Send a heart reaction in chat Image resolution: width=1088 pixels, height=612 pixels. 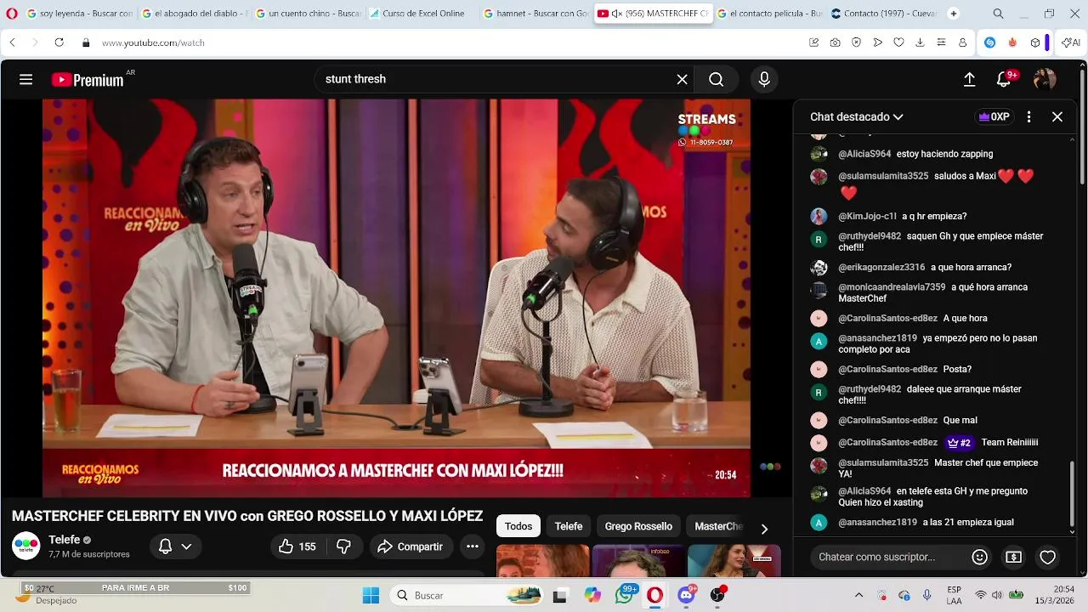click(x=1048, y=558)
